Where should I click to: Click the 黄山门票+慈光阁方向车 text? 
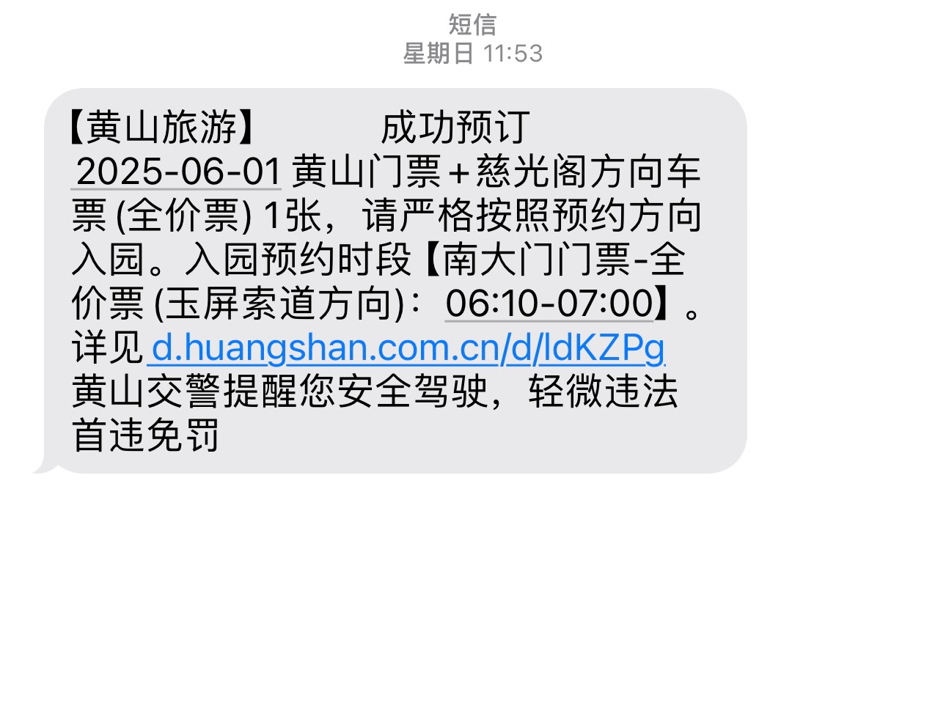click(x=496, y=172)
